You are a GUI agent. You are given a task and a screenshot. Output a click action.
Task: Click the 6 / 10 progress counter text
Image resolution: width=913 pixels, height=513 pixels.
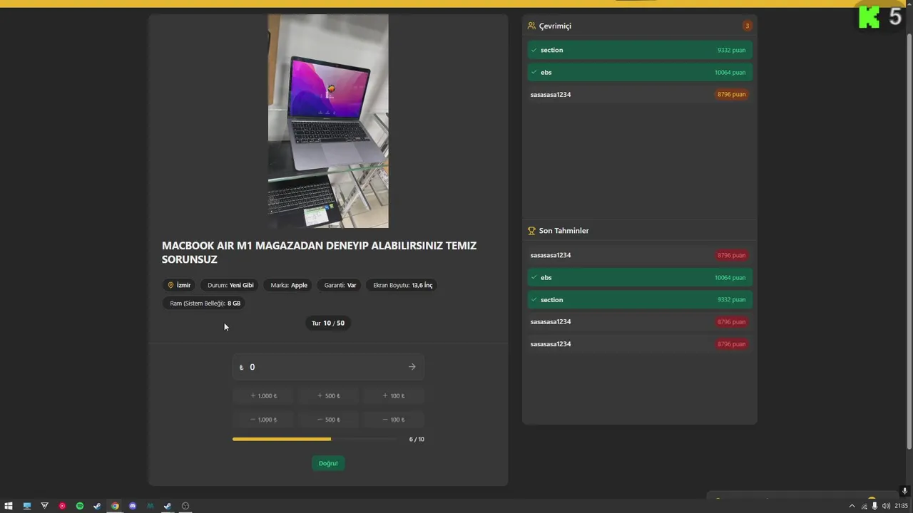click(417, 439)
